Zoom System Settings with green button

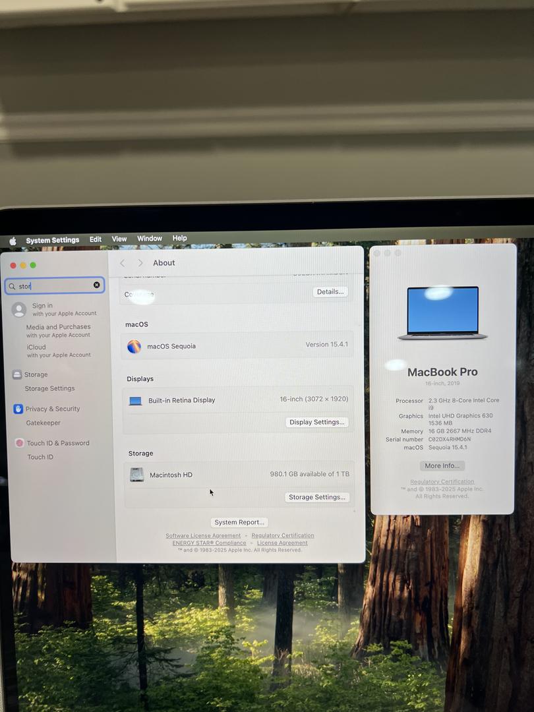pyautogui.click(x=33, y=265)
